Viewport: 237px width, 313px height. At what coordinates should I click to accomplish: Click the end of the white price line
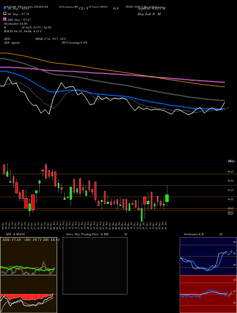tap(225, 102)
